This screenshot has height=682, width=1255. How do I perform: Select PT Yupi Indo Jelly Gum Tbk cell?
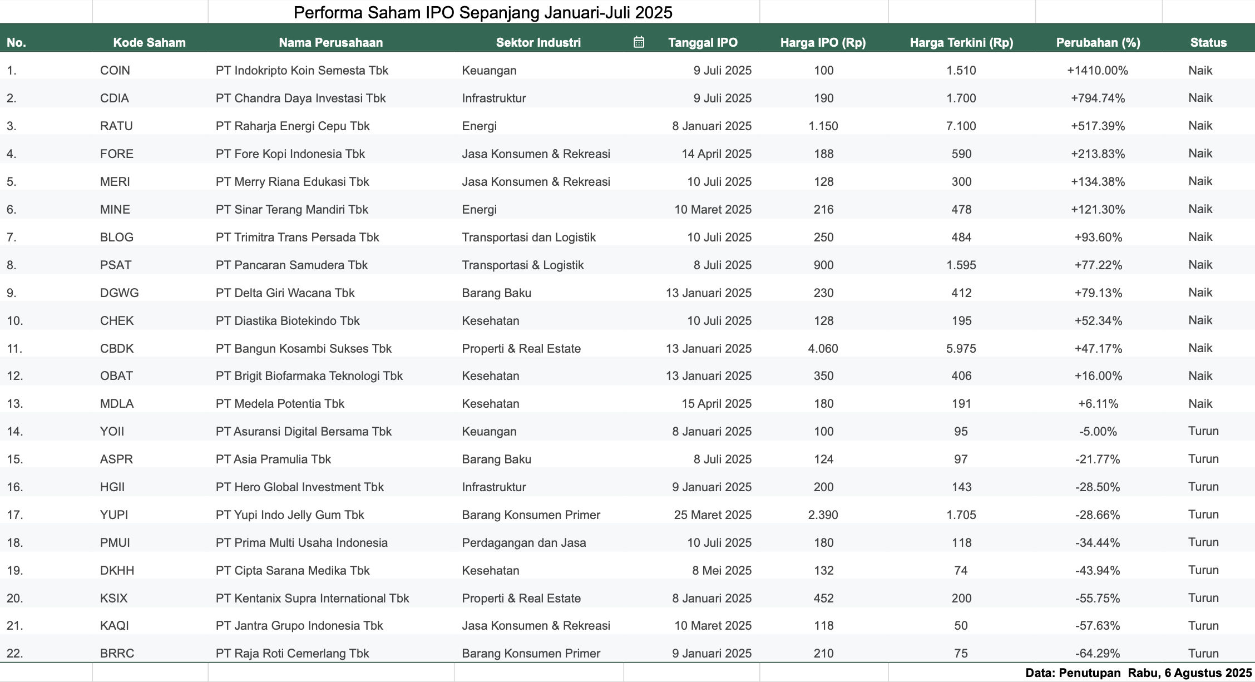290,515
